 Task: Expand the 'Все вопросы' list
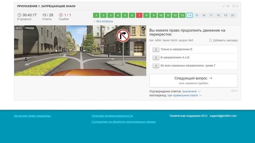pyautogui.click(x=103, y=21)
